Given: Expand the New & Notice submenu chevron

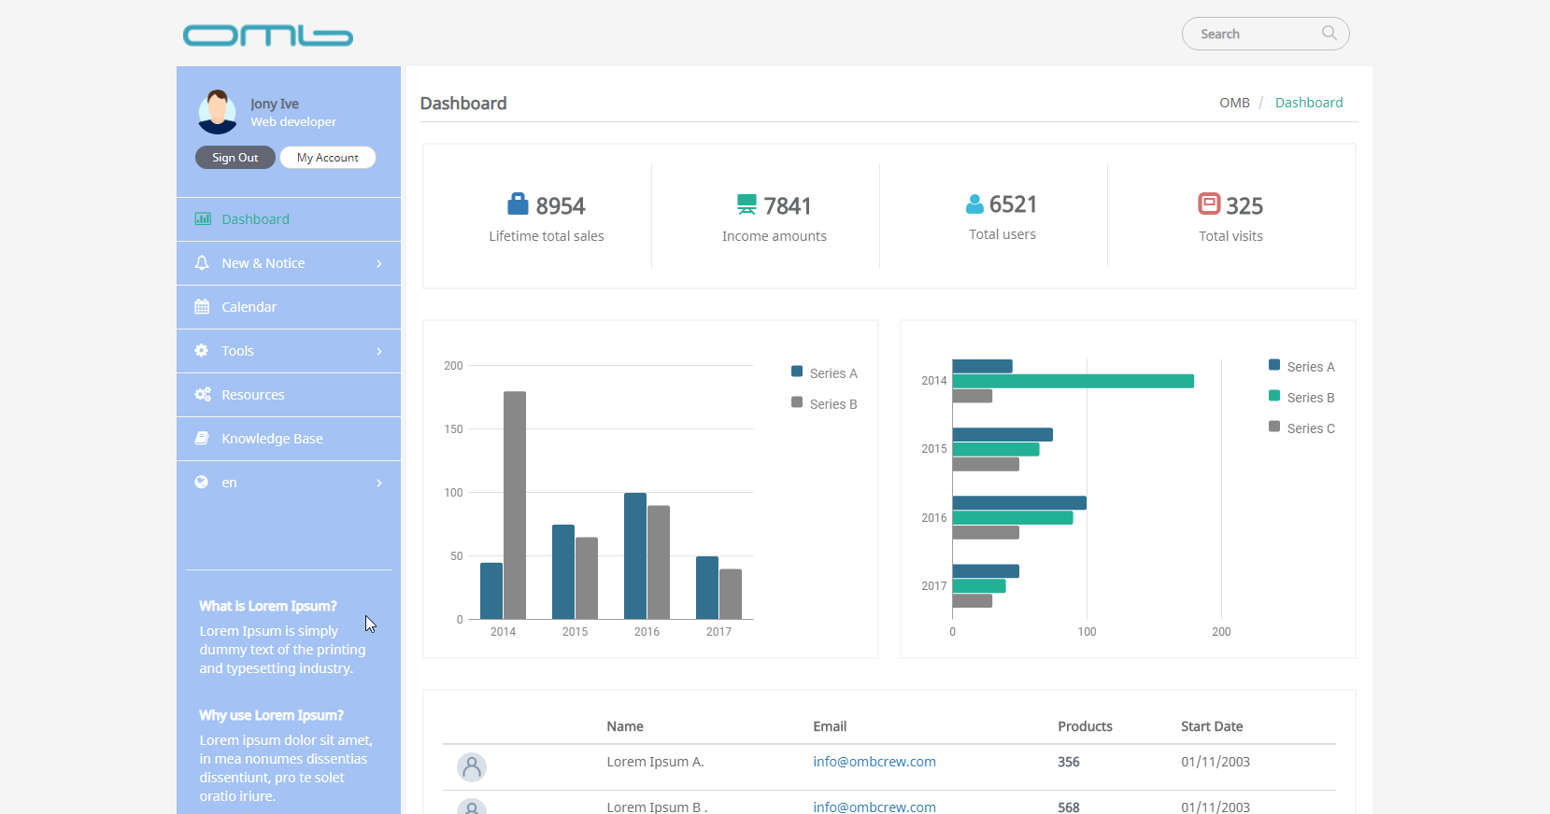Looking at the screenshot, I should 378,264.
